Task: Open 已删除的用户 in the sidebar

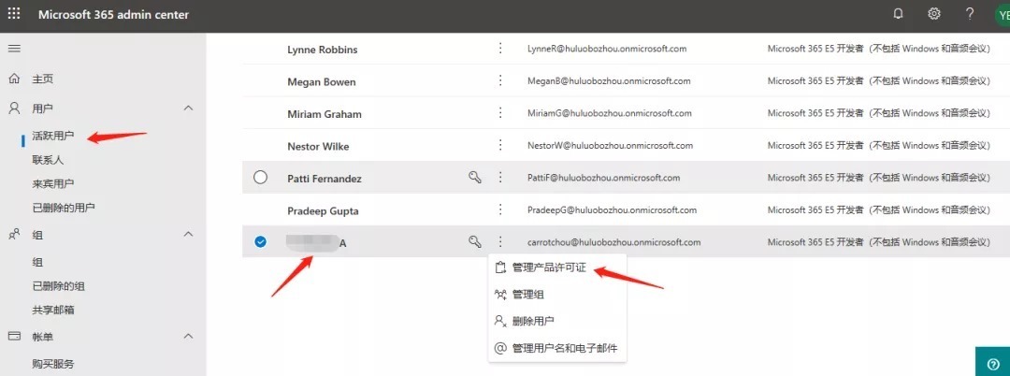Action: [x=64, y=208]
